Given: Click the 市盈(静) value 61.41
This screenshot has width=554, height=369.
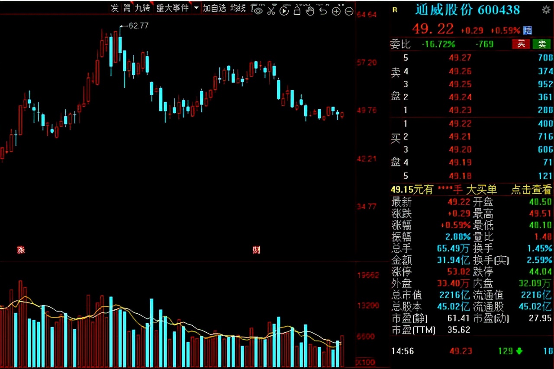Looking at the screenshot, I should coord(460,318).
